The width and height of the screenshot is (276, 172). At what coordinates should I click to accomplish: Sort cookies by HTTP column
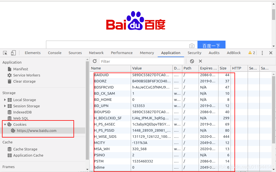[239, 68]
